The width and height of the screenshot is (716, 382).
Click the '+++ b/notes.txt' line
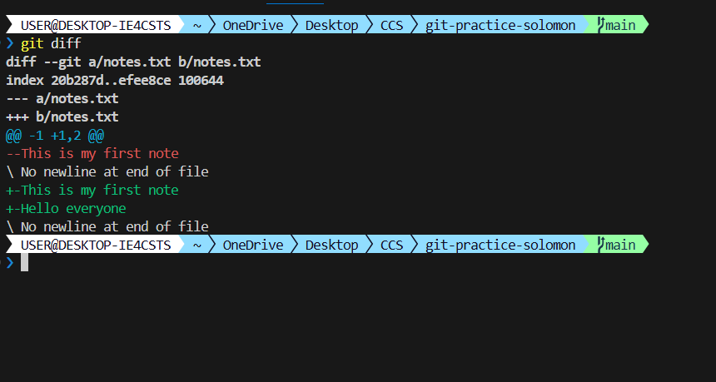(x=62, y=117)
